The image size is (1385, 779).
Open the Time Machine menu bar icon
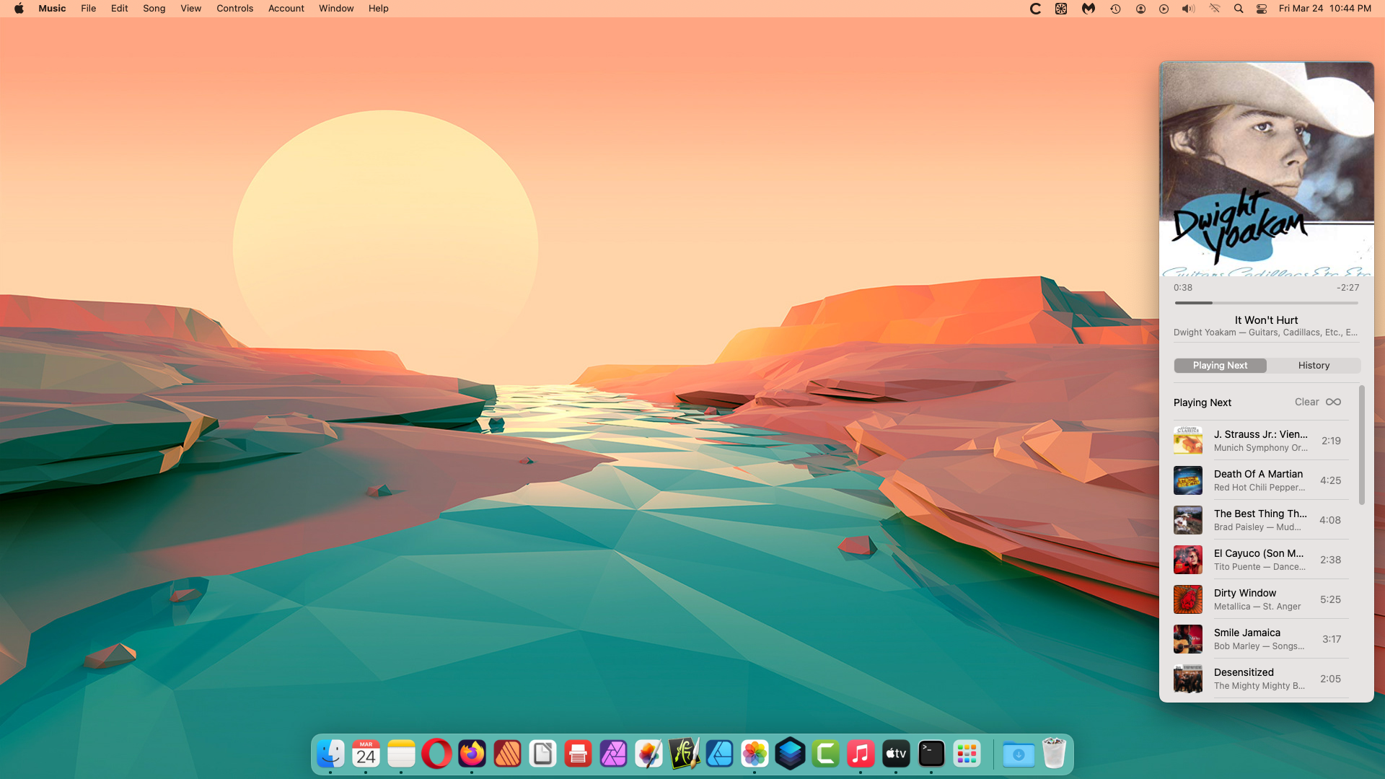coord(1115,9)
